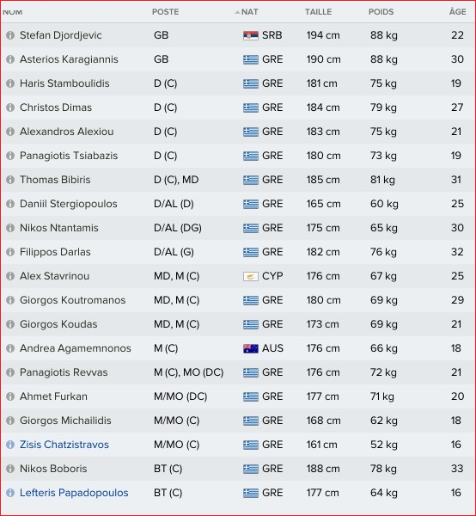Open info icon beside Nikos Boboris
This screenshot has height=516, width=476.
[x=10, y=469]
